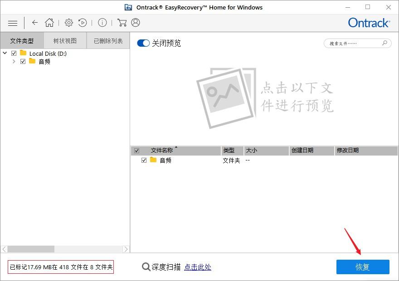Image resolution: width=399 pixels, height=281 pixels.
Task: Click the 音频 folder icon in the tree
Action: pyautogui.click(x=32, y=61)
